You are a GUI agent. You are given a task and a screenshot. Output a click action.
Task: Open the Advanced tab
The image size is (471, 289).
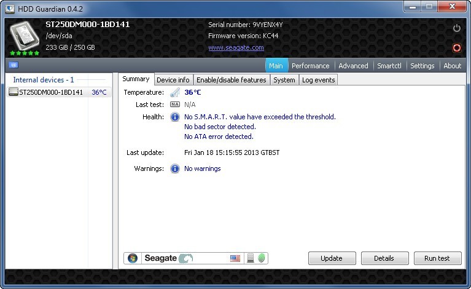(353, 66)
